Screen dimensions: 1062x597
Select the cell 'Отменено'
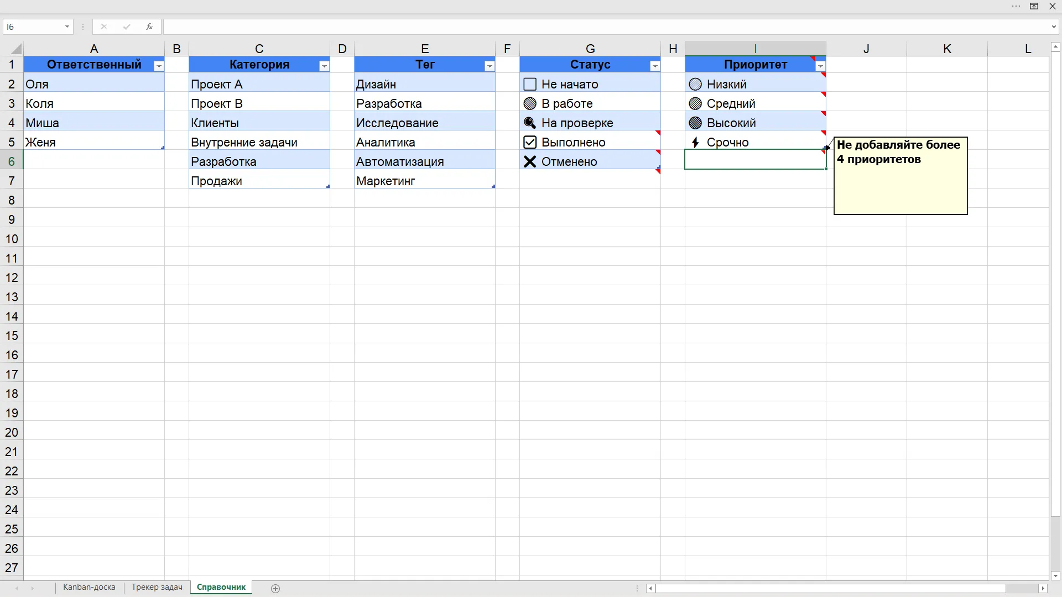coord(590,161)
